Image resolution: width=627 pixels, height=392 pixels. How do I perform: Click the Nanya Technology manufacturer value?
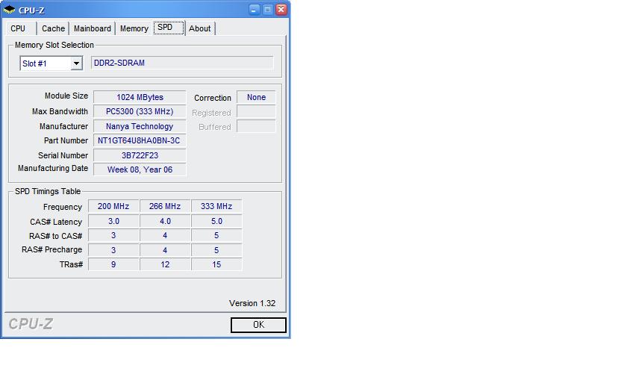point(140,126)
